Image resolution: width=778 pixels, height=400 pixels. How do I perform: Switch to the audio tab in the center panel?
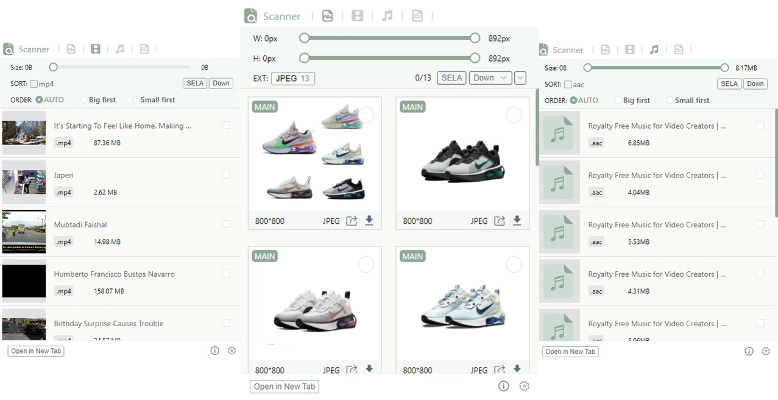(387, 16)
